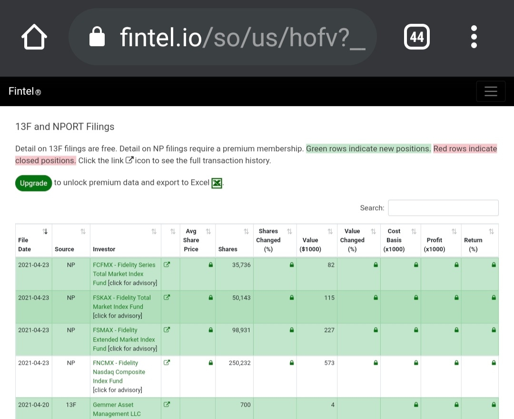
Task: Click the Cost Basis lock for FNCMX
Action: tap(416, 363)
